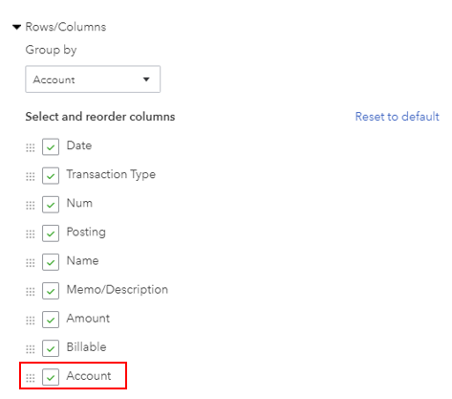This screenshot has height=399, width=452.
Task: Click the Amount column label
Action: click(88, 319)
